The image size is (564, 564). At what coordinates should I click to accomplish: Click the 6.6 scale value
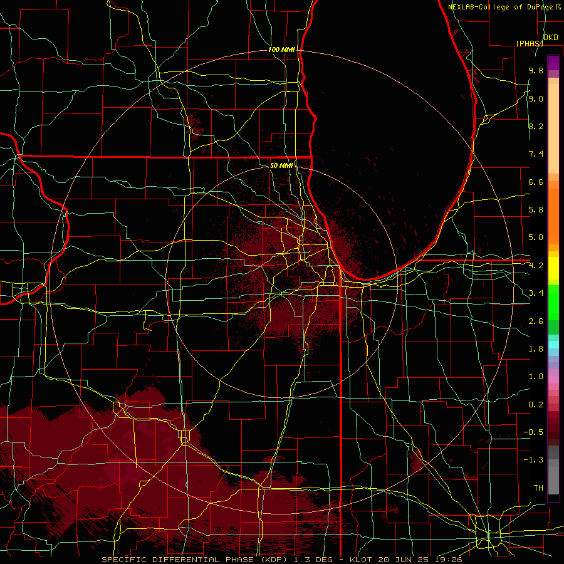(x=536, y=182)
